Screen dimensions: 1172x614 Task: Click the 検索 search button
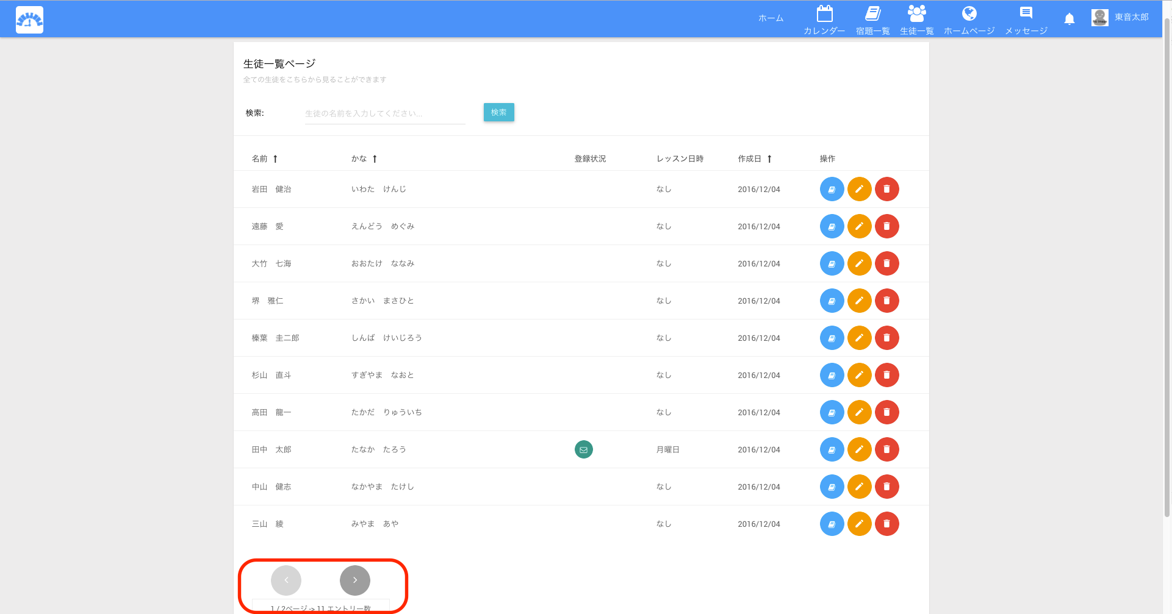coord(498,112)
